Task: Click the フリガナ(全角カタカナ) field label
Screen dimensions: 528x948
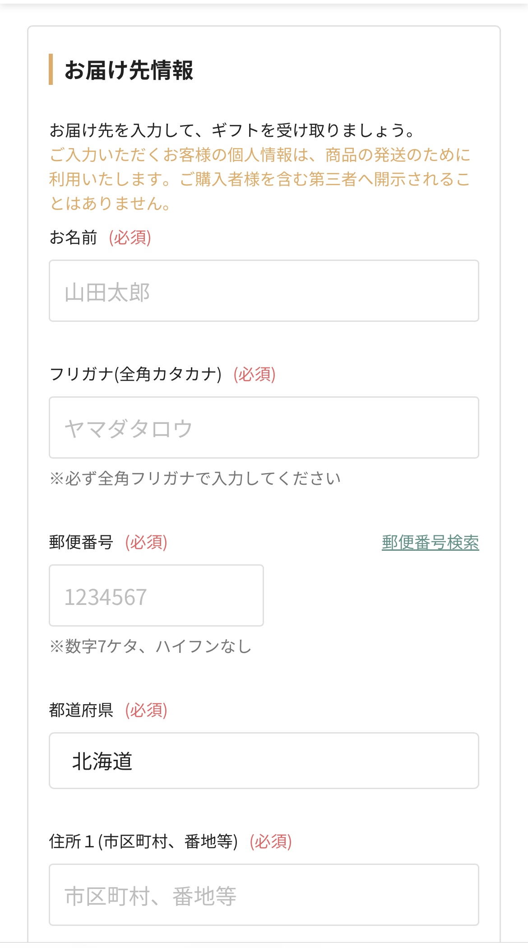Action: [x=135, y=375]
